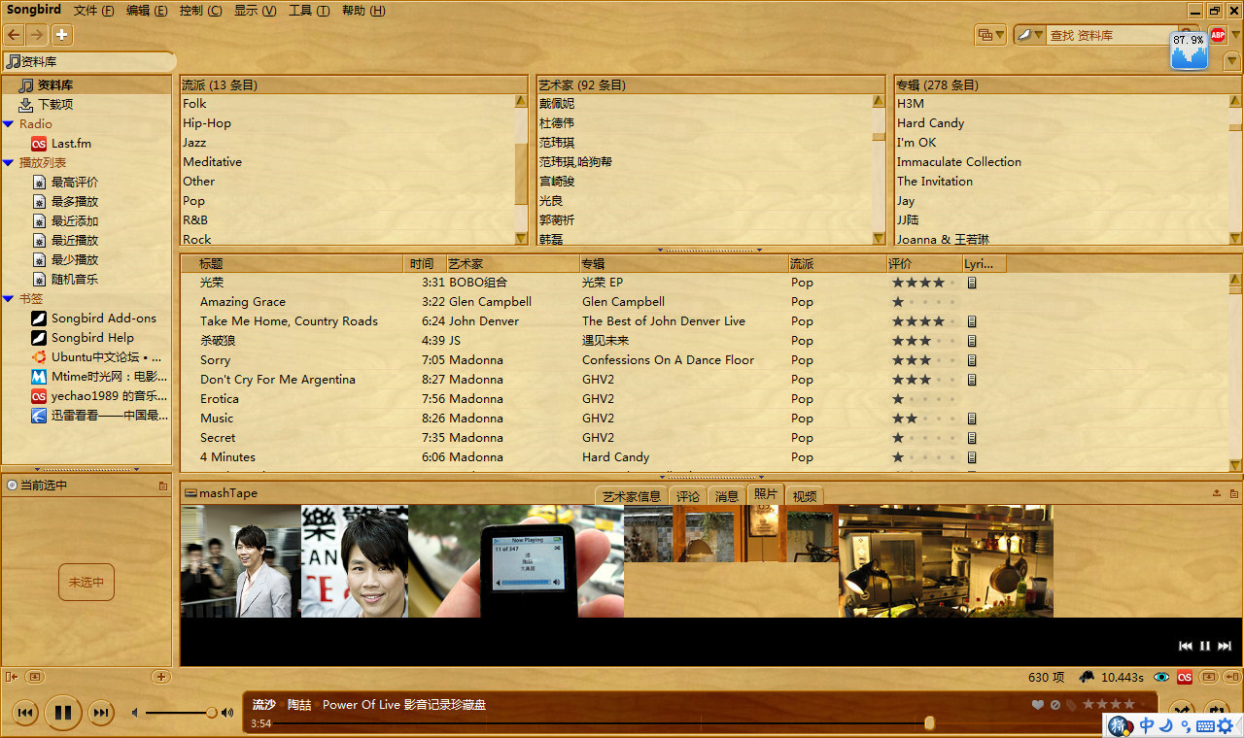The height and width of the screenshot is (738, 1244).
Task: Toggle the right sidebar pane button
Action: pyautogui.click(x=1232, y=677)
